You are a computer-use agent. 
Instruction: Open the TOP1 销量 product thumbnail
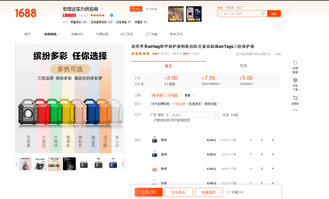click(x=176, y=14)
